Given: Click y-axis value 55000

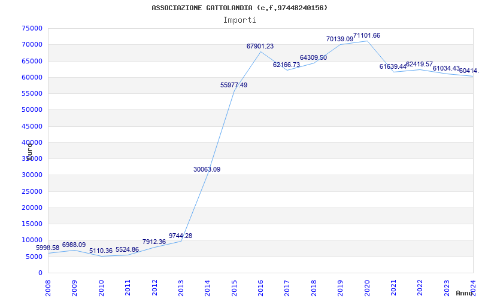Looking at the screenshot, I should click(32, 93).
